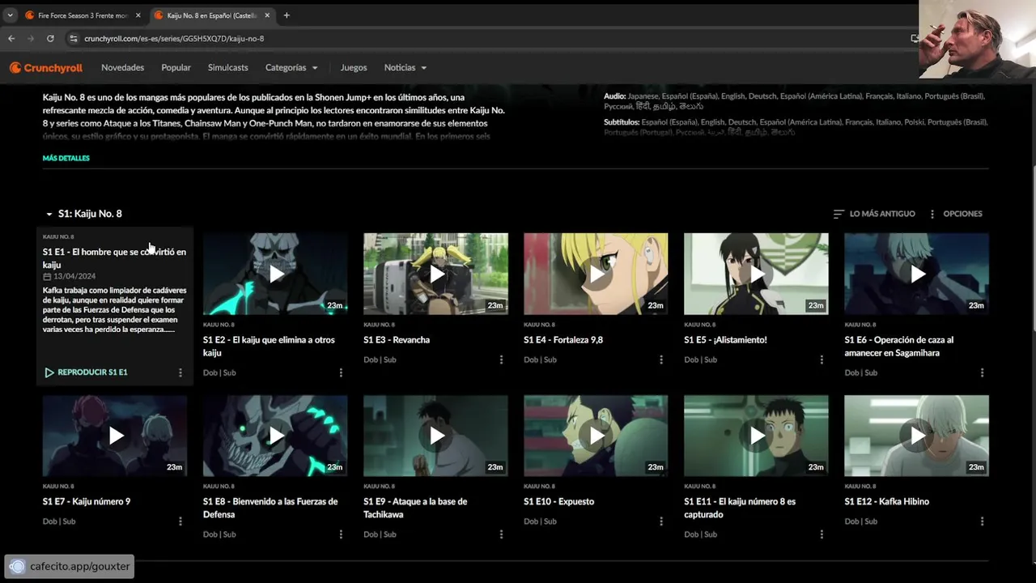Click REPRODUCIR S1 E1 button

click(86, 372)
